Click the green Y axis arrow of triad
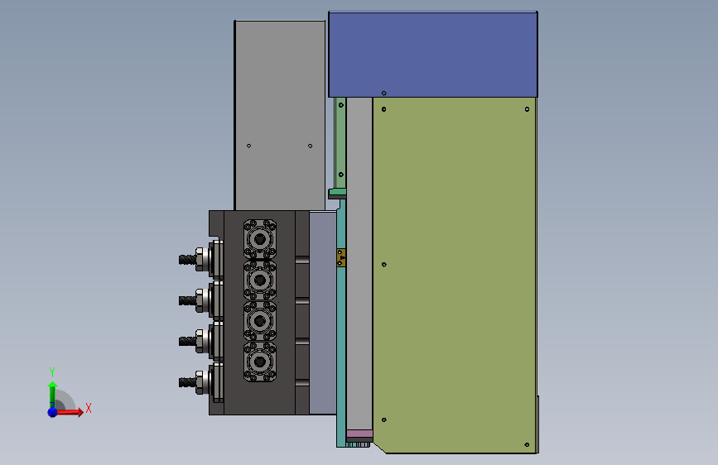 (52, 395)
